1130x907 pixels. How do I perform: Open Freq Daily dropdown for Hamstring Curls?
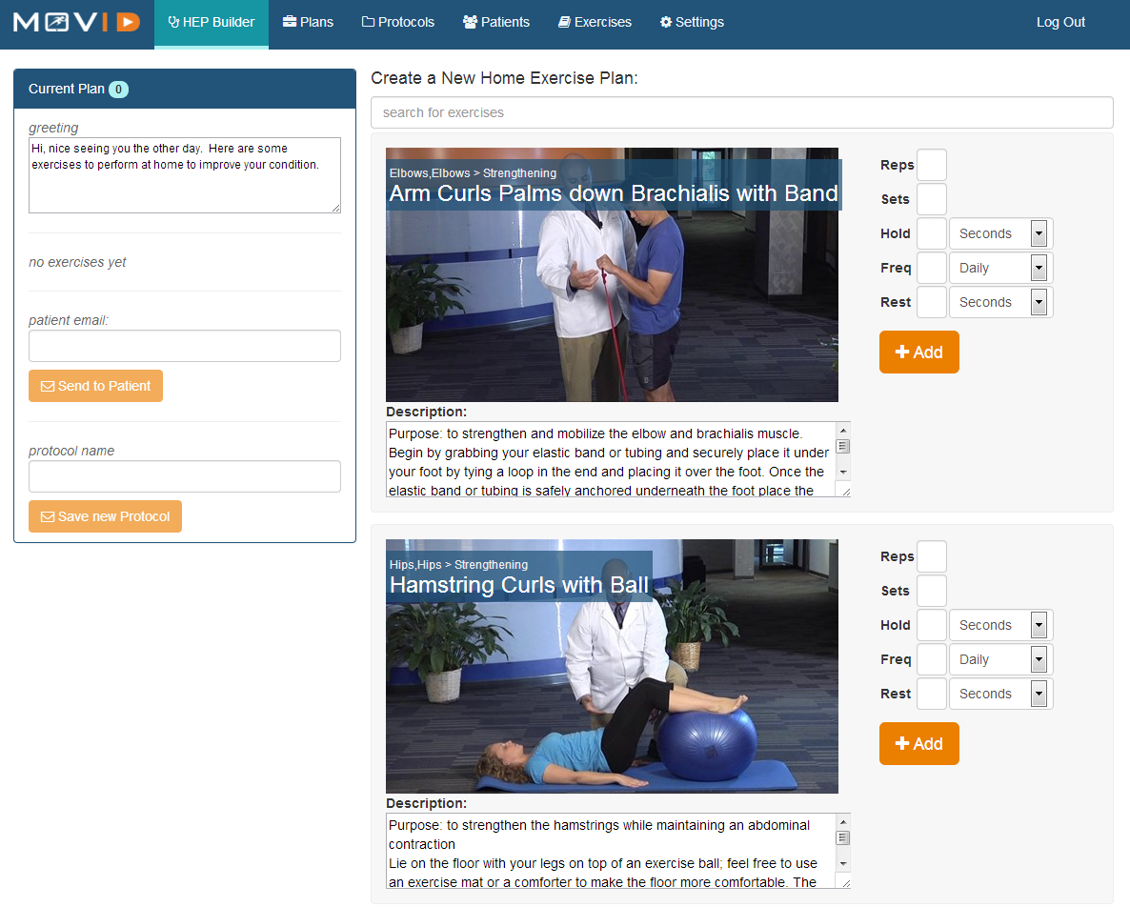click(x=1001, y=659)
